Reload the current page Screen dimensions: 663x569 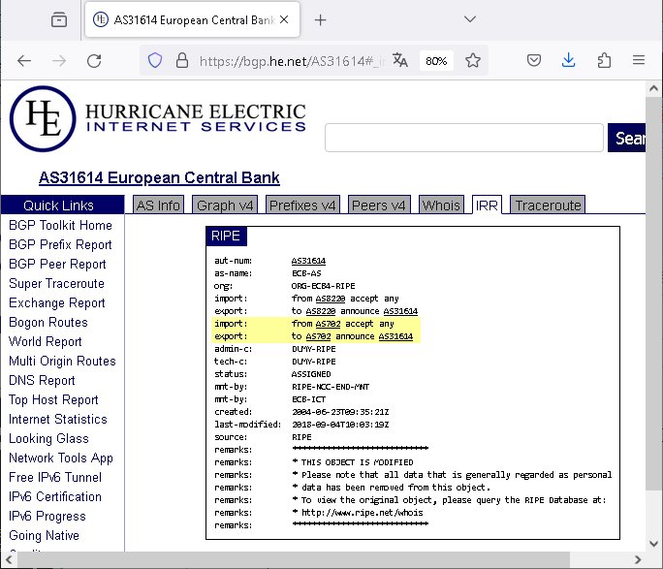coord(94,61)
